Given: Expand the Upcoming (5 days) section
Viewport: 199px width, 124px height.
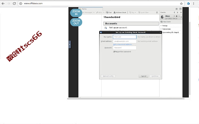Looking at the screenshot, I should 170,32.
